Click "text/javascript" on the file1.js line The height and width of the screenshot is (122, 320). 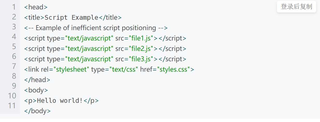coord(89,38)
